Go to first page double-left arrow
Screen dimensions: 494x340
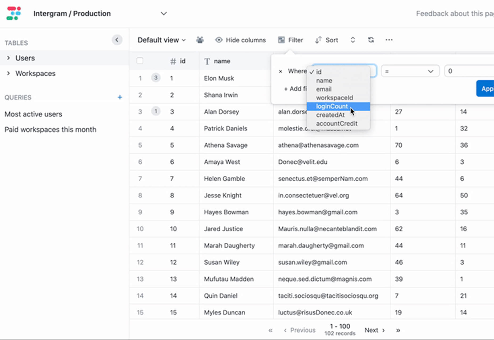(270, 330)
